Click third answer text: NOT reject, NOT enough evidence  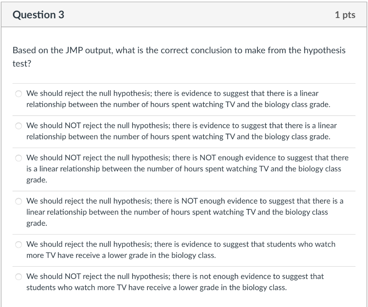pyautogui.click(x=188, y=169)
